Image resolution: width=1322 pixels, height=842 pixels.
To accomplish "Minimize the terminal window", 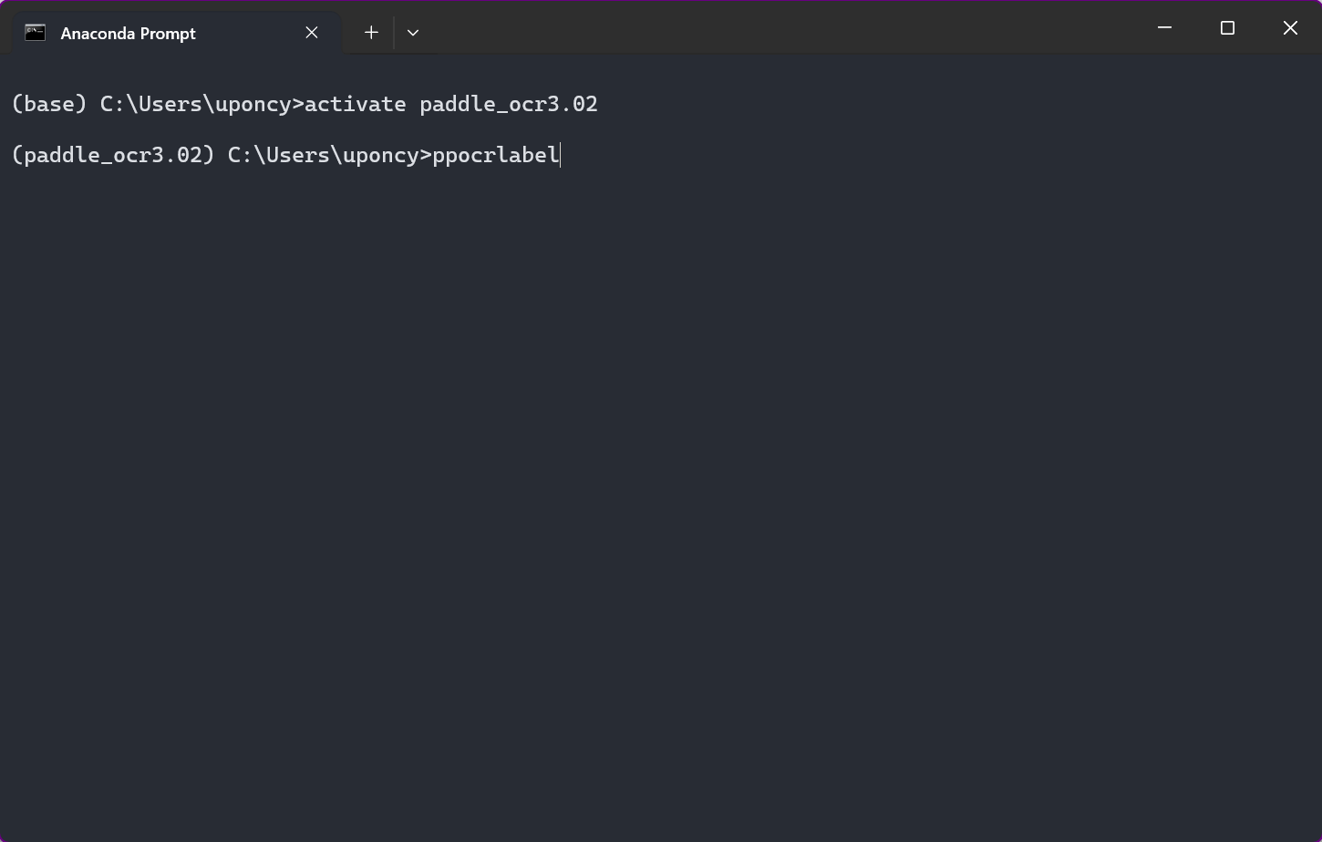I will (x=1164, y=28).
